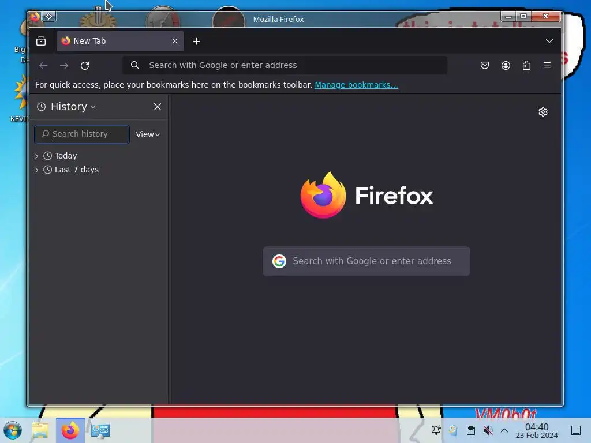Open the Firefox window menu icon
Image resolution: width=591 pixels, height=443 pixels.
[x=35, y=17]
